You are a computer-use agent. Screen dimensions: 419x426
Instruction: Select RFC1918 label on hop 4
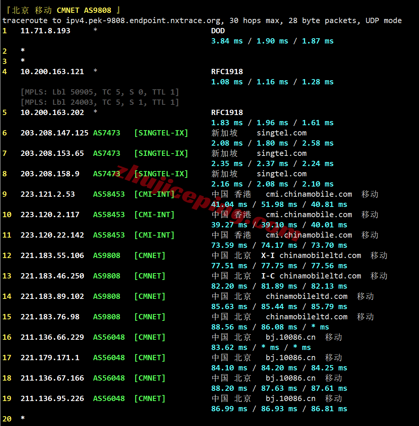pyautogui.click(x=227, y=72)
